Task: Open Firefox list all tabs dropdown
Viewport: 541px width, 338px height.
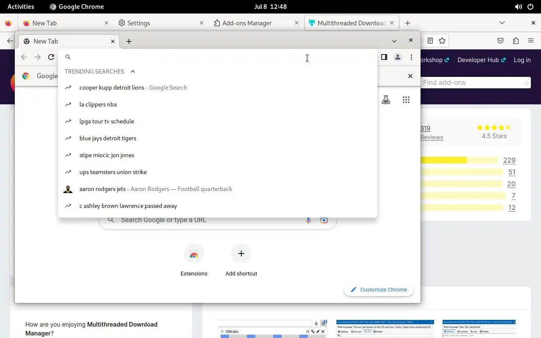Action: coord(502,23)
